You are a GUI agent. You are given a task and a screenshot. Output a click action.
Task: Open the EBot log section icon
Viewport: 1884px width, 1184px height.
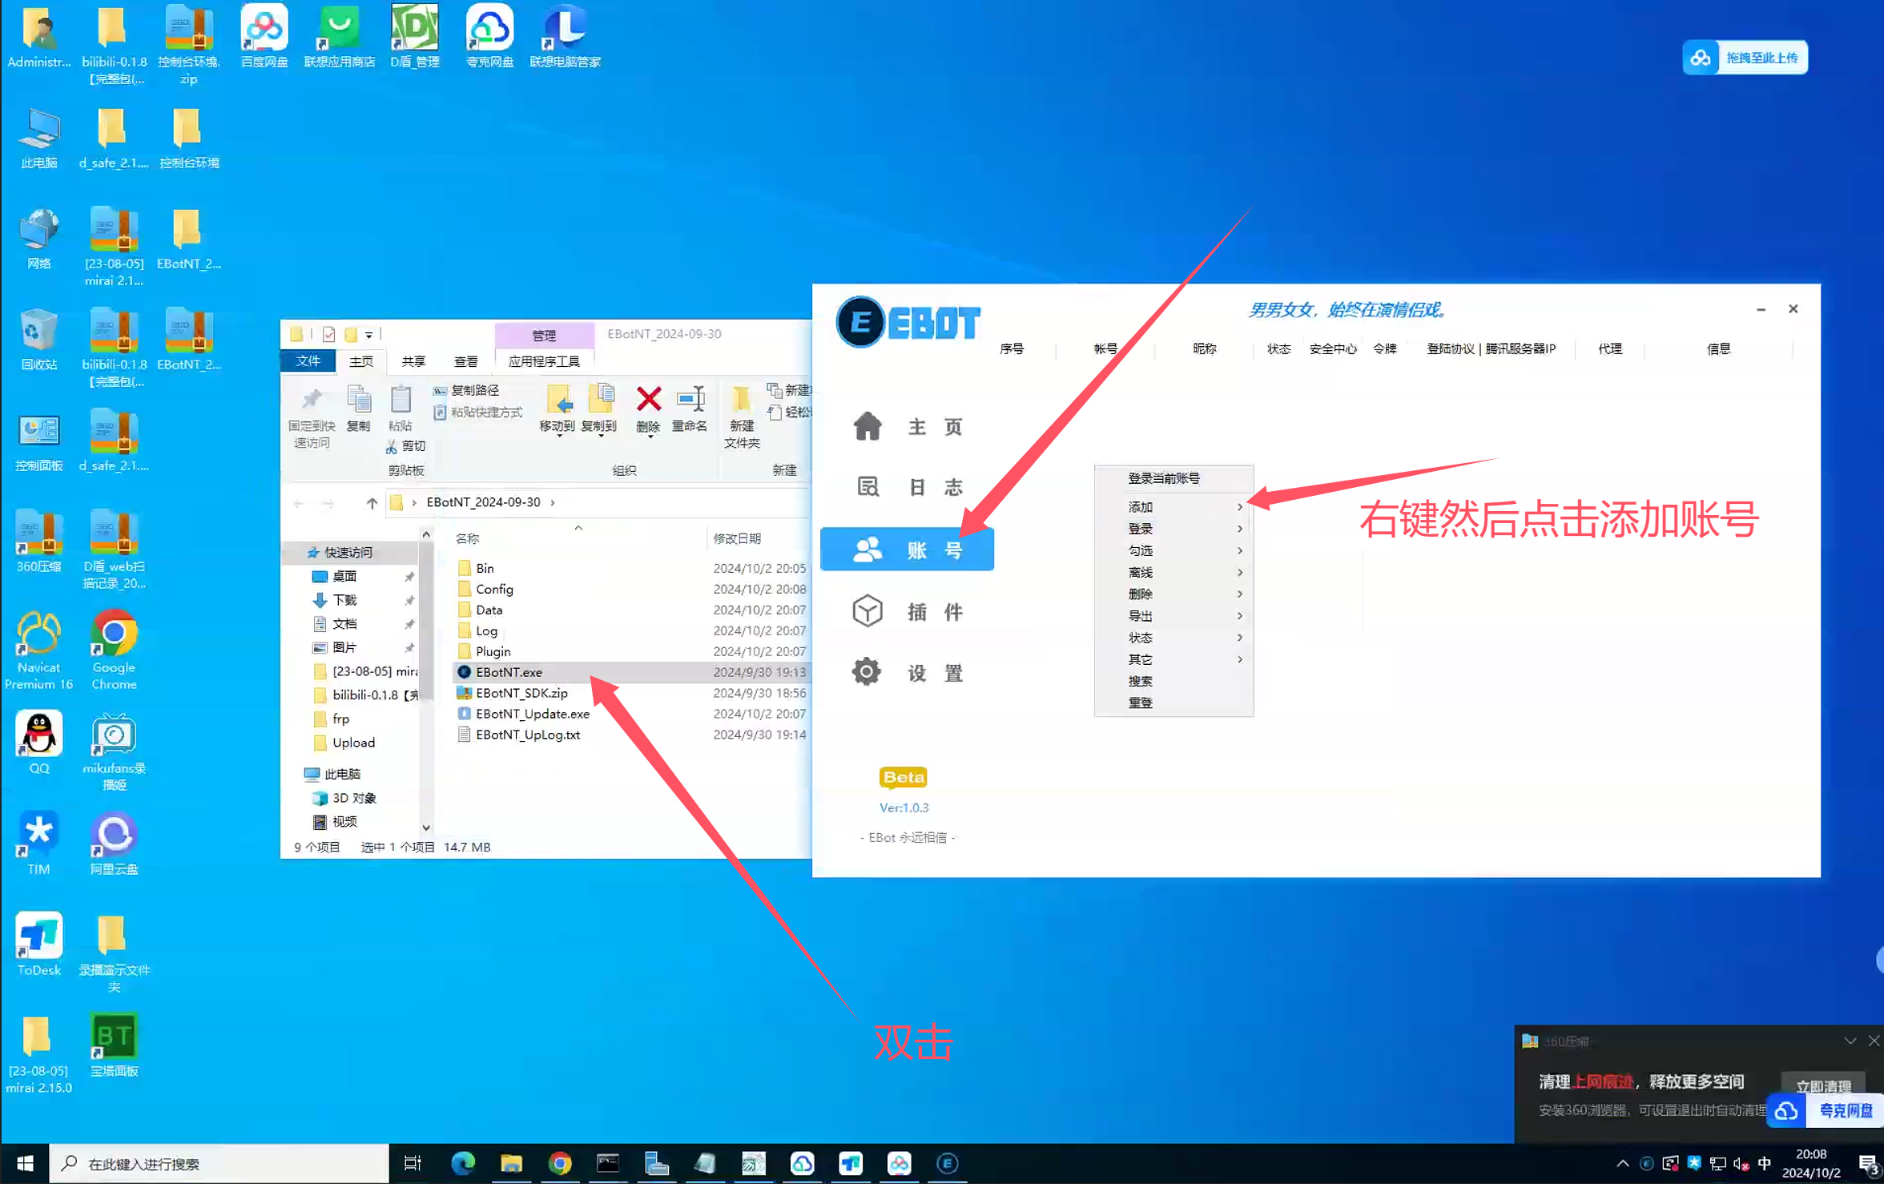click(868, 487)
